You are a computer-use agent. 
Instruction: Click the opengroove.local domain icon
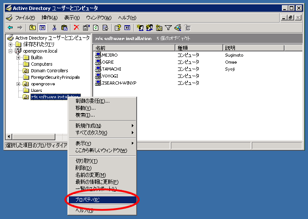click(18, 51)
